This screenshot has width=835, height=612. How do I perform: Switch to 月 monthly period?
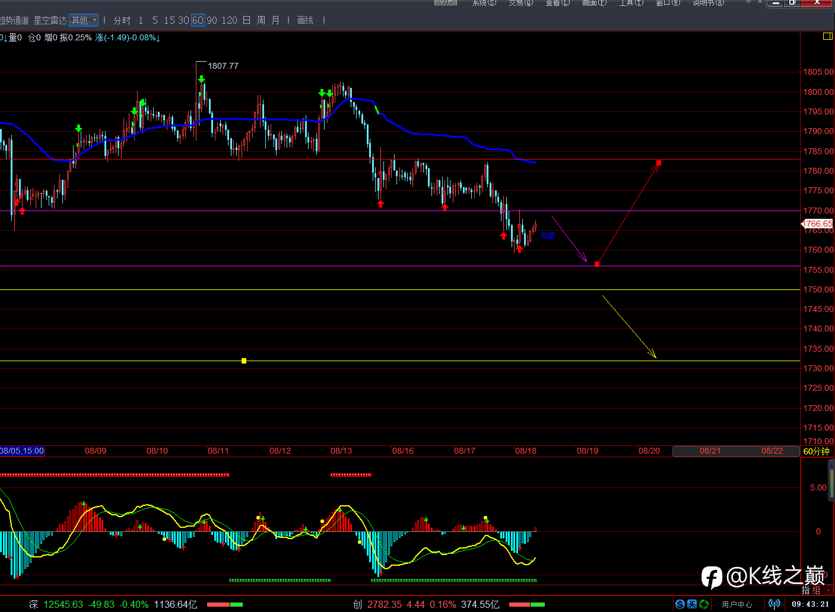(x=275, y=20)
